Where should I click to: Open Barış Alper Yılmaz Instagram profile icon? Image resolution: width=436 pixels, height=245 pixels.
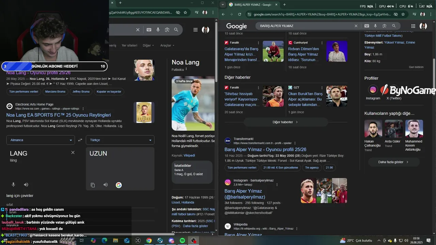pos(373,90)
